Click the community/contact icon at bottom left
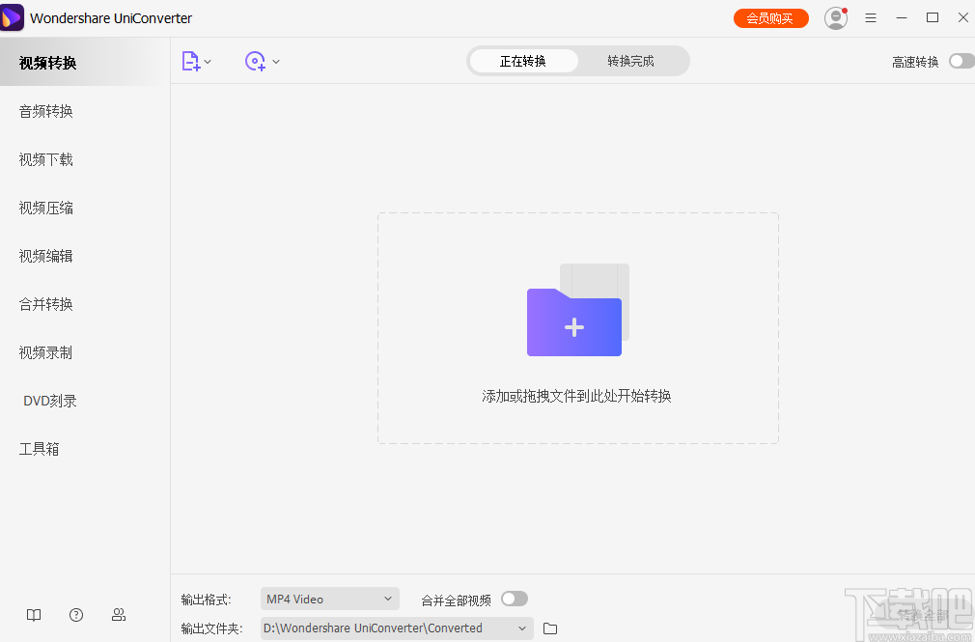This screenshot has height=642, width=975. (x=118, y=615)
